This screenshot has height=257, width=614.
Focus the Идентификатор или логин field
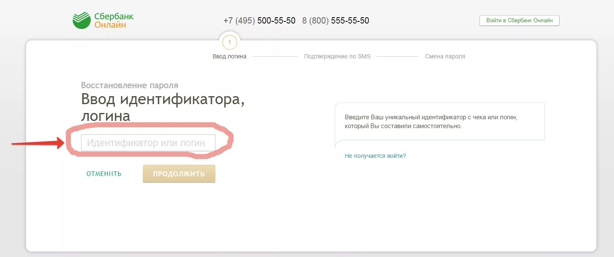148,143
